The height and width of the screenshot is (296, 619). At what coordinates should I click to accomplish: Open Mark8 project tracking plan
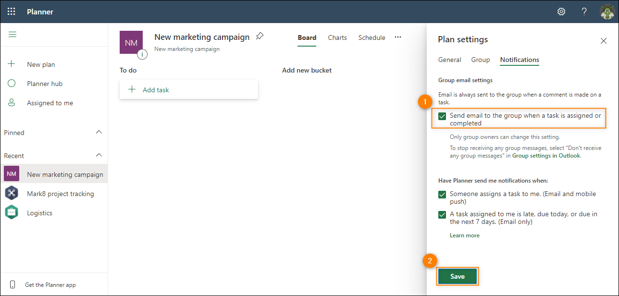coord(61,194)
